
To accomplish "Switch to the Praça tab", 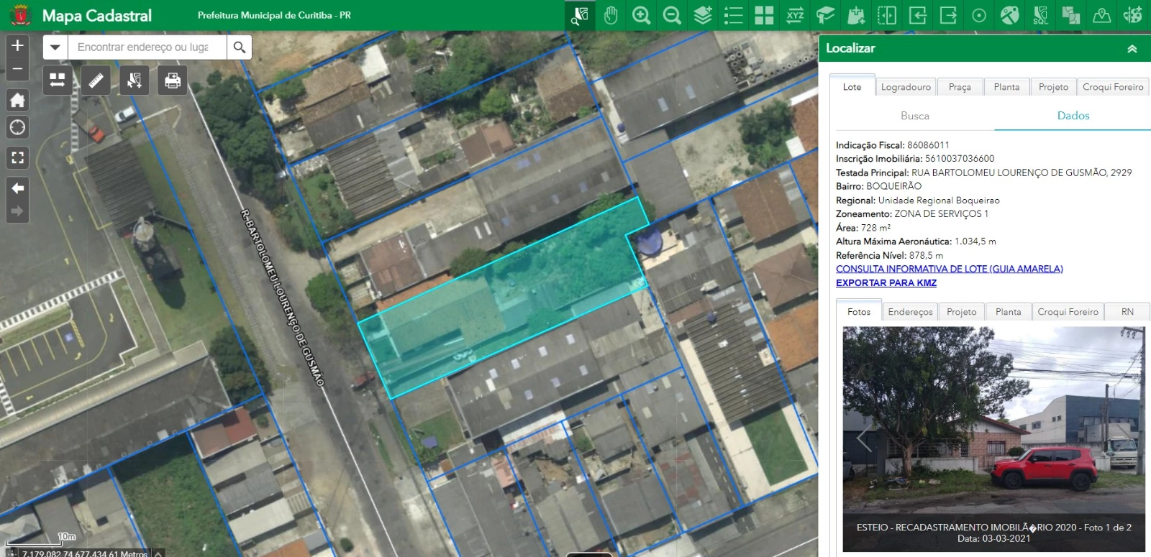I will pos(960,87).
